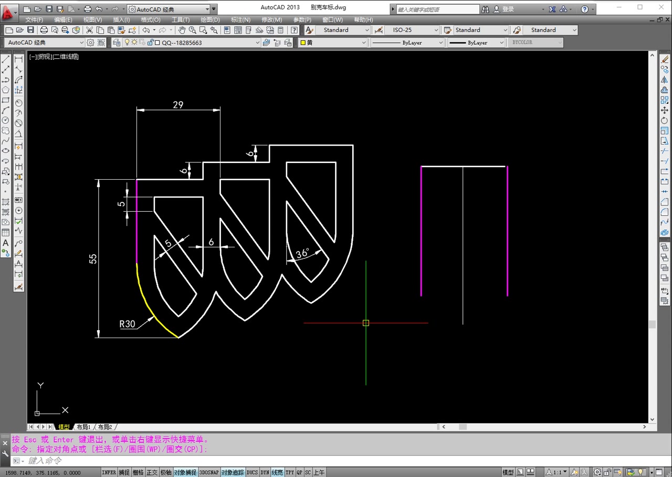Toggle 对象追踪 object snap tracking

(233, 472)
